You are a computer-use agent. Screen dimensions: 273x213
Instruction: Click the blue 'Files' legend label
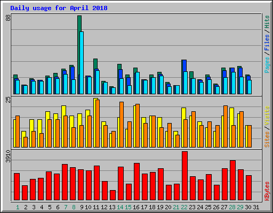coord(267,43)
